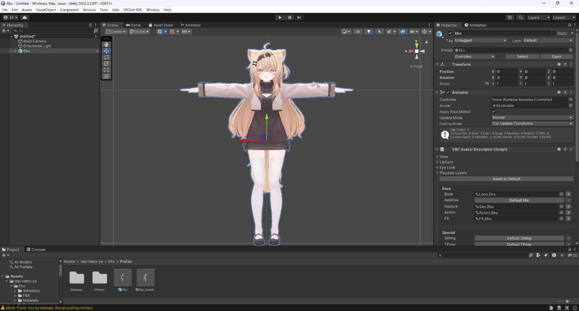Toggle 2D view mode in Scene
This screenshot has height=311, width=579.
click(358, 32)
